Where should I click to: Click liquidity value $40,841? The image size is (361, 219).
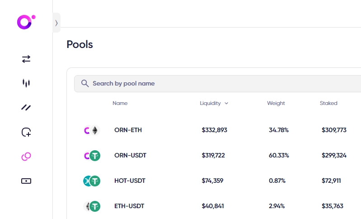point(213,206)
